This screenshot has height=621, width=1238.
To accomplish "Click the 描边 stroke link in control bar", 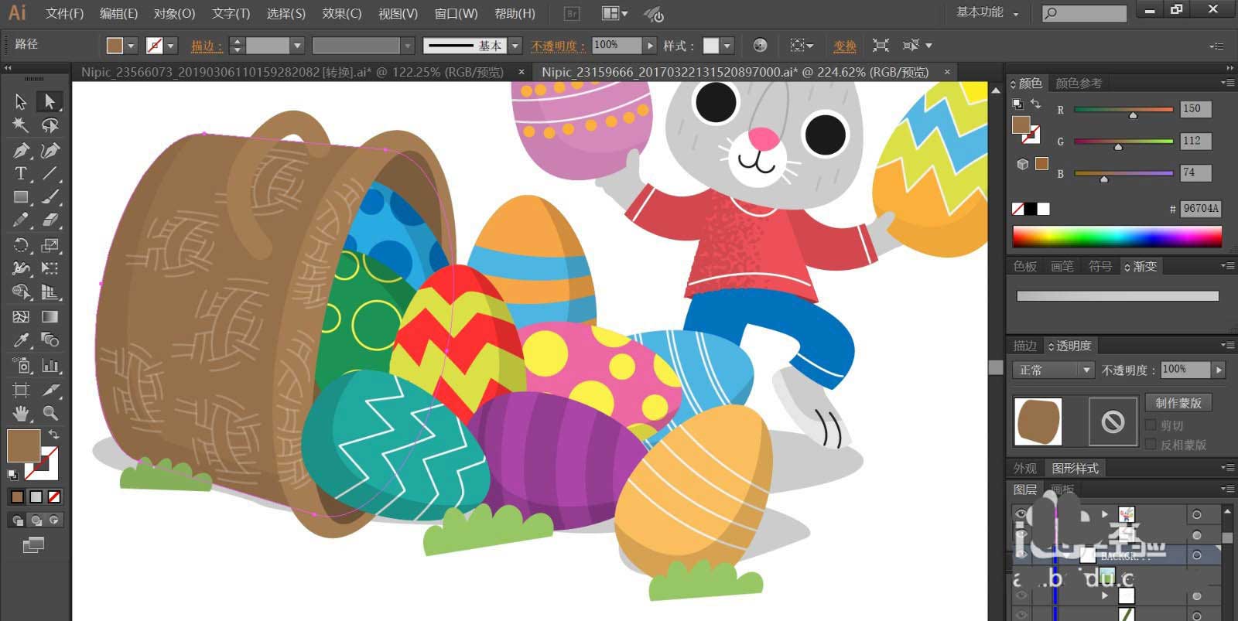I will (x=207, y=46).
